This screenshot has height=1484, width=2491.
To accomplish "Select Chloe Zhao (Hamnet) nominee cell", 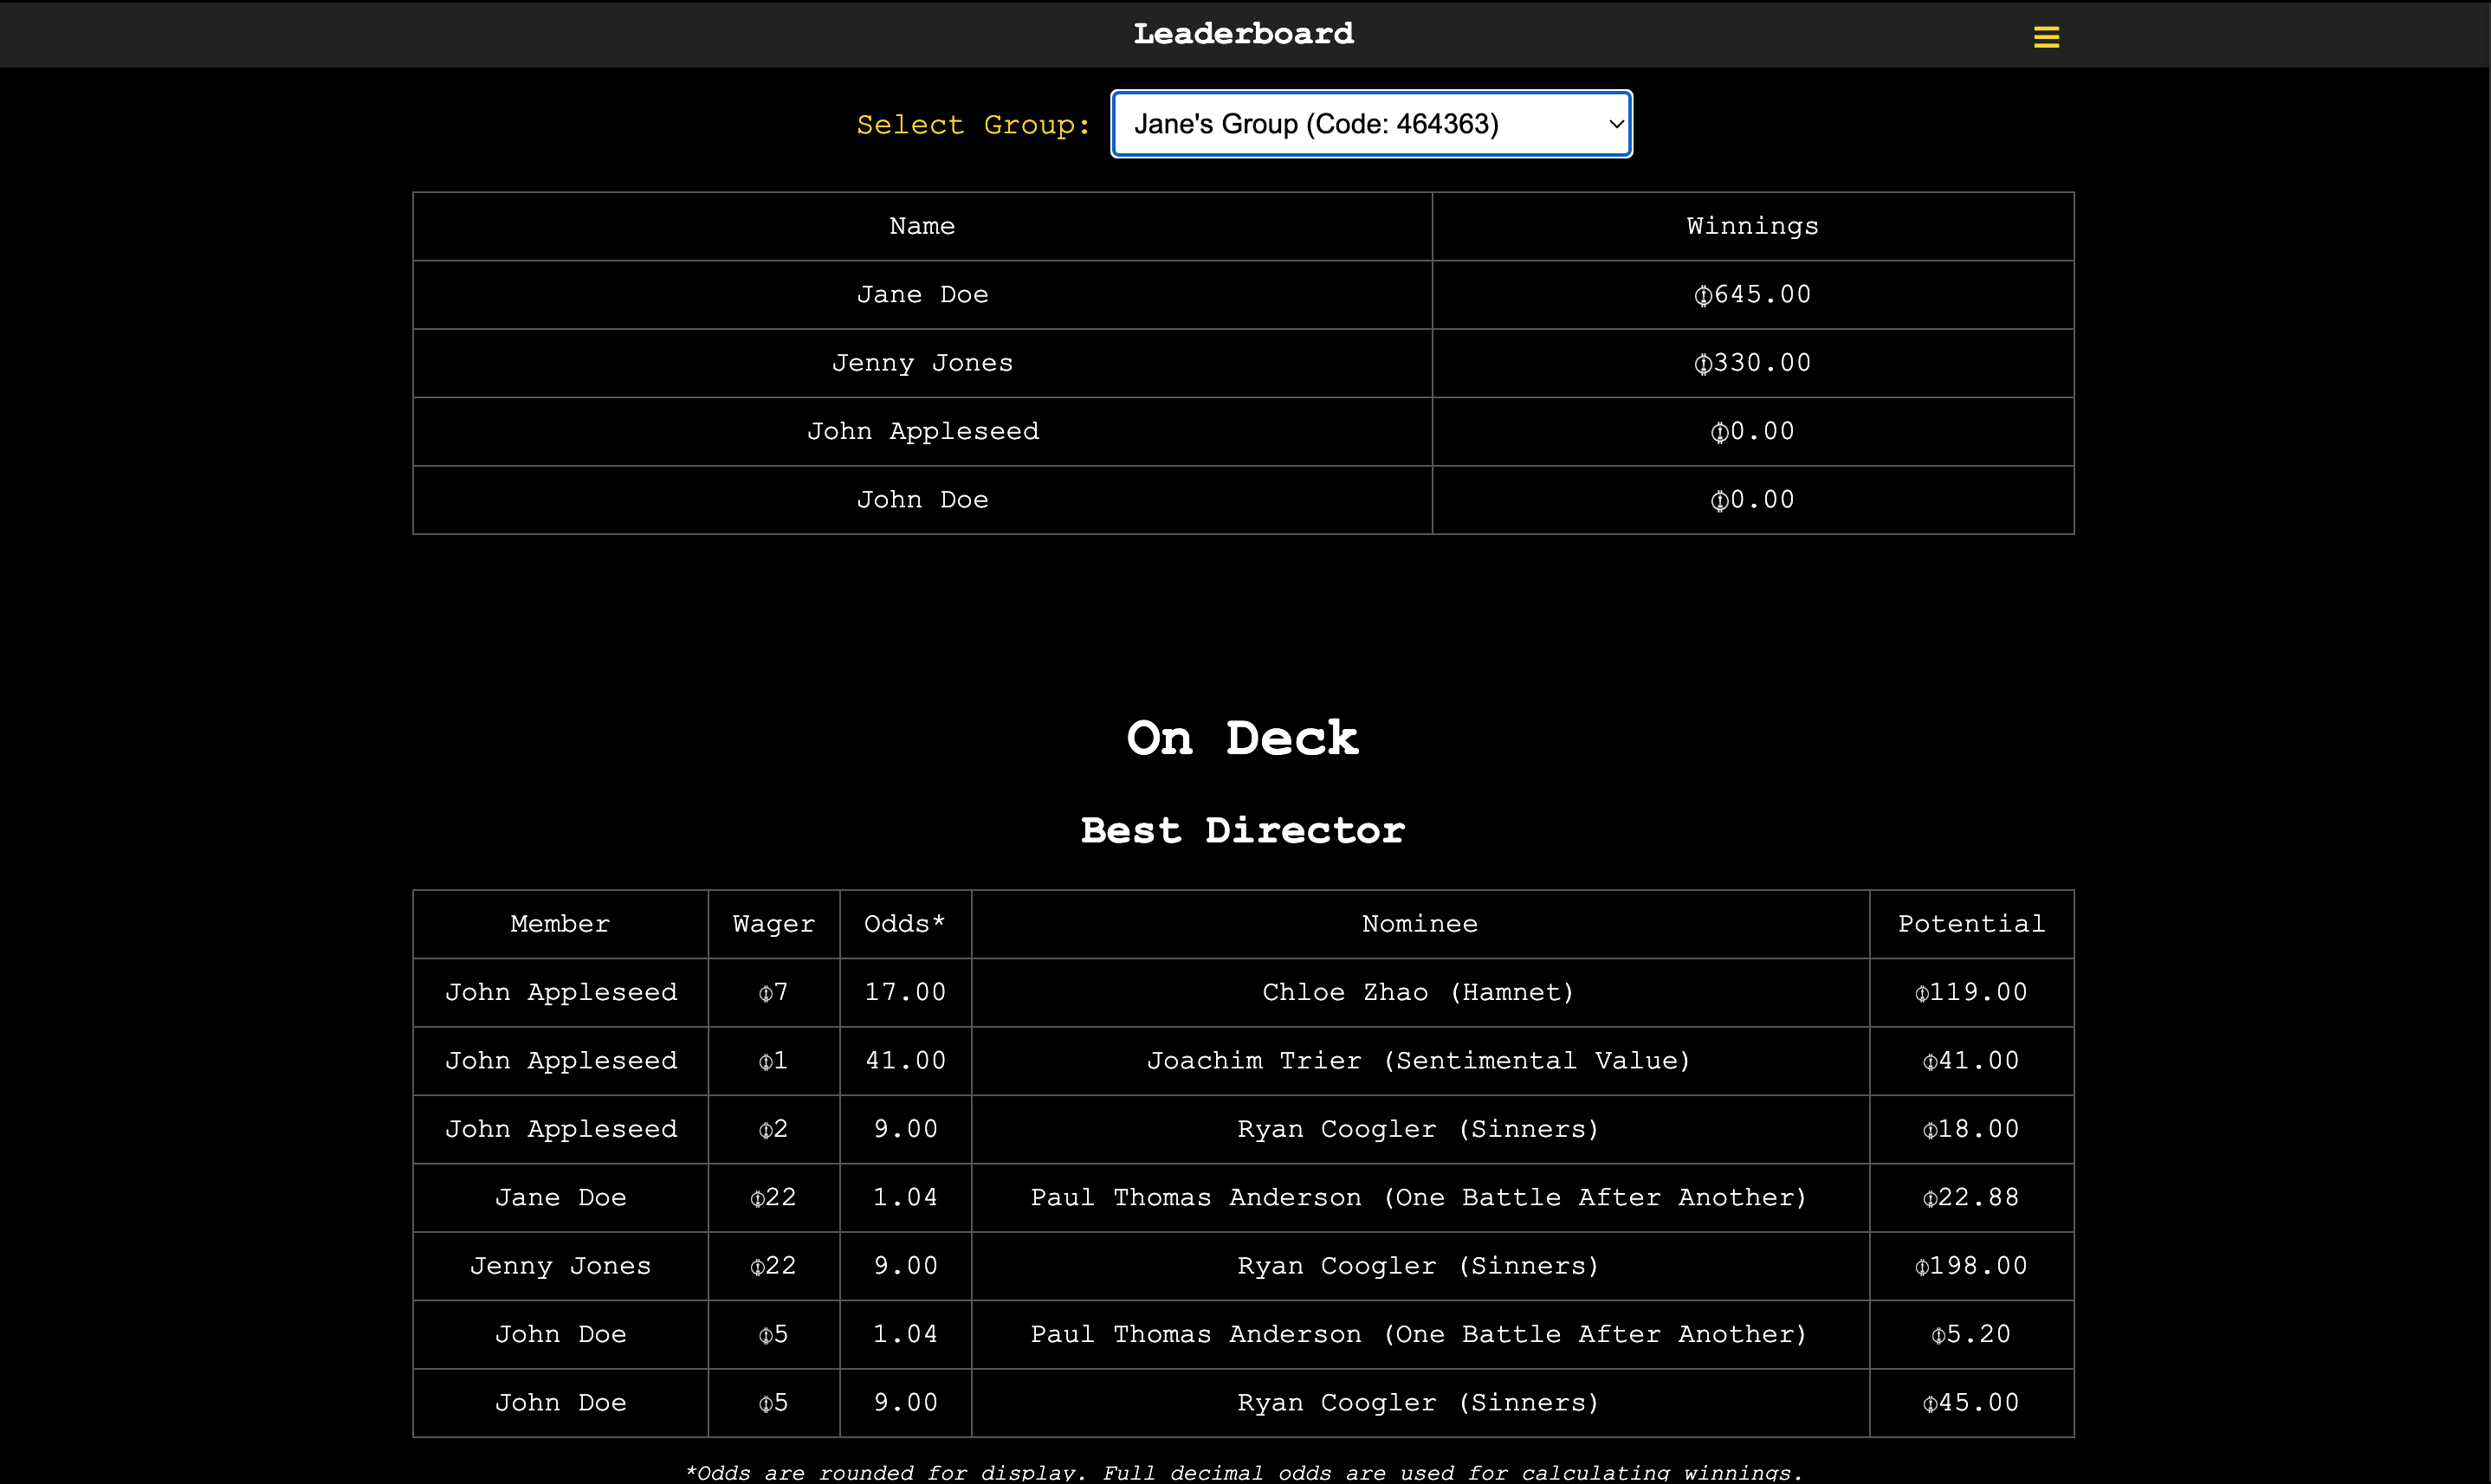I will (1419, 992).
